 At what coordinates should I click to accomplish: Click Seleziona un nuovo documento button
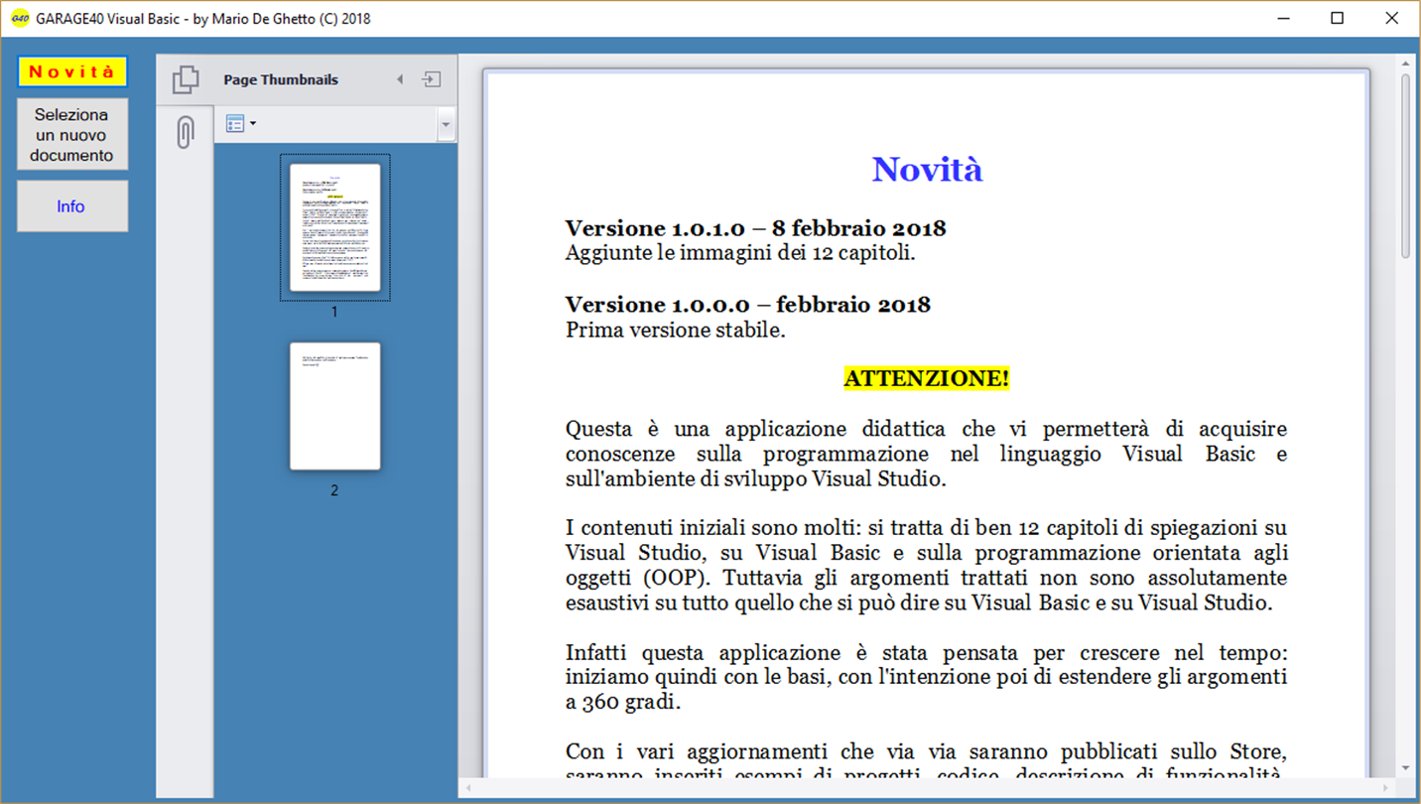tap(72, 135)
